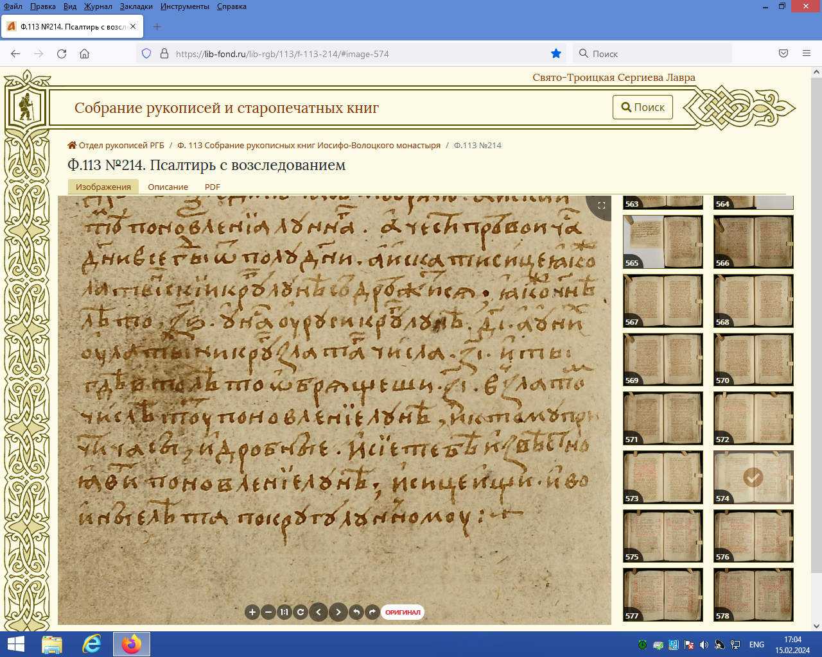Select thumbnail 570
This screenshot has height=657, width=822.
pyautogui.click(x=753, y=359)
